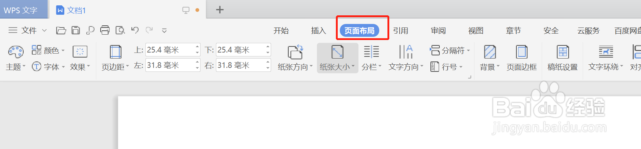Click the 页边距 margins icon
641x149 pixels.
click(115, 52)
